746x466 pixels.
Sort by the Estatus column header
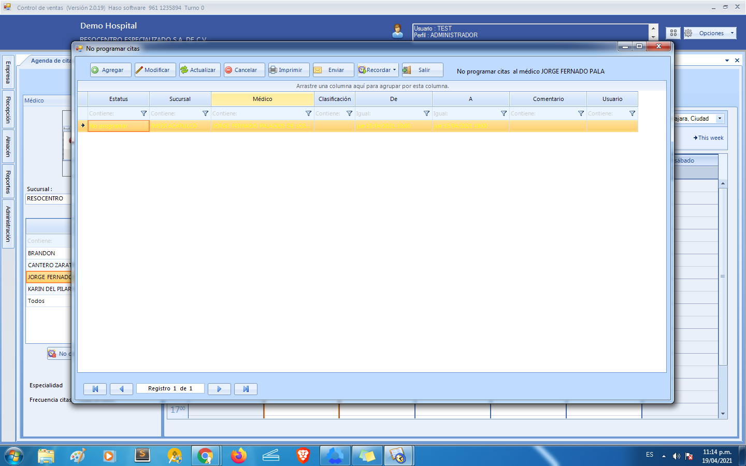119,99
